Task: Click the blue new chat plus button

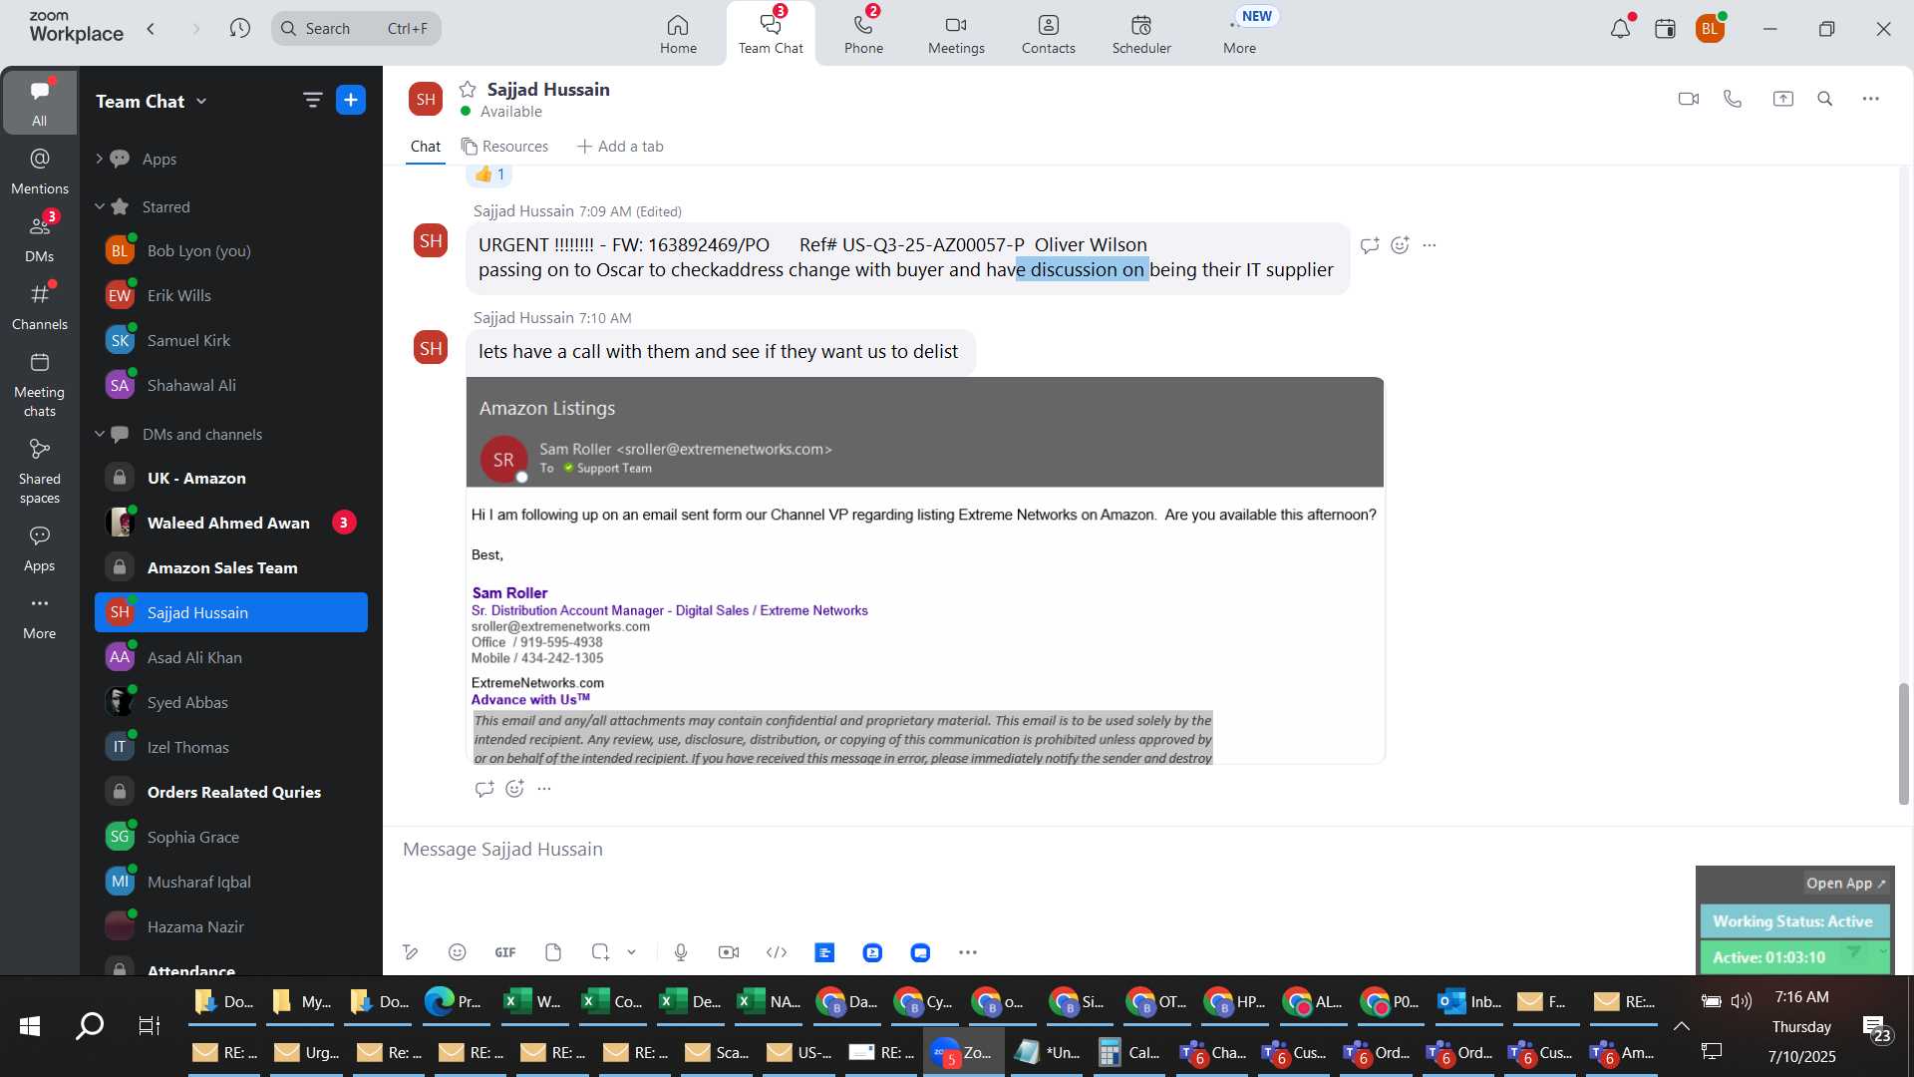Action: 351,100
